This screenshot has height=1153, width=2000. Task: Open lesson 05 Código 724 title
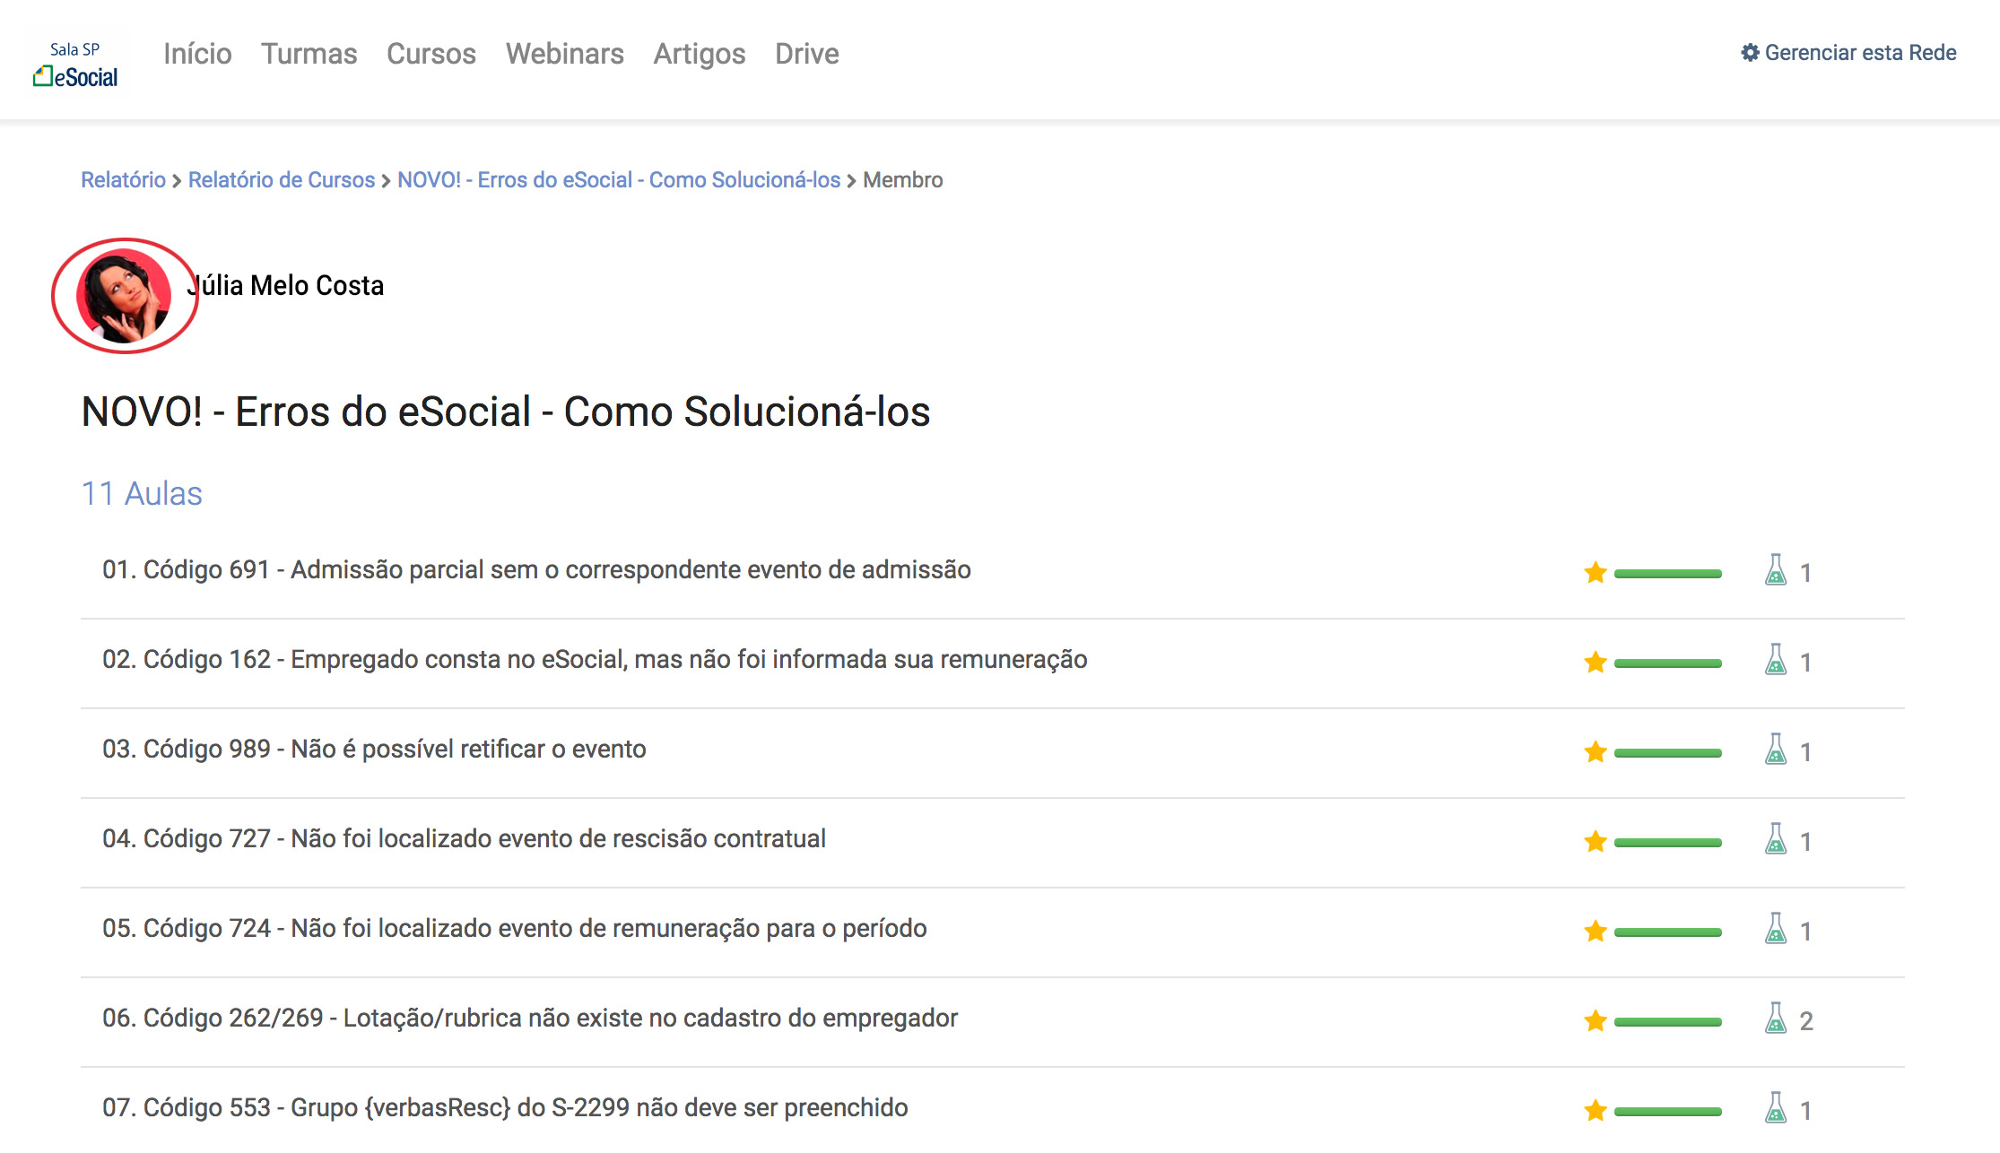(514, 928)
